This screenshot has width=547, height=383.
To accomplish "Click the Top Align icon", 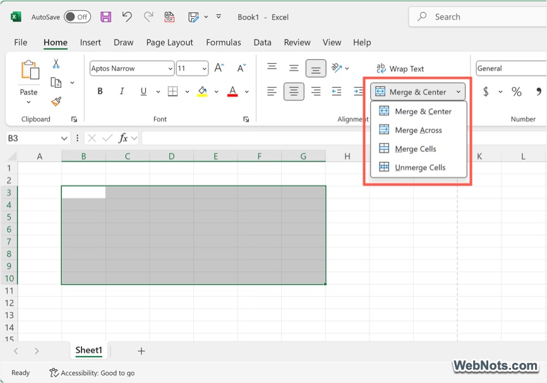I will click(x=272, y=66).
